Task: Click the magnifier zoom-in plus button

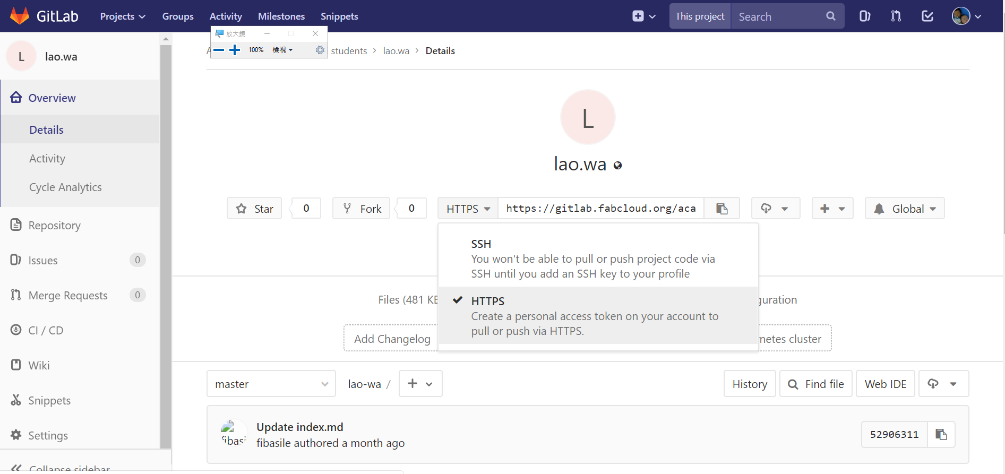Action: [x=235, y=50]
